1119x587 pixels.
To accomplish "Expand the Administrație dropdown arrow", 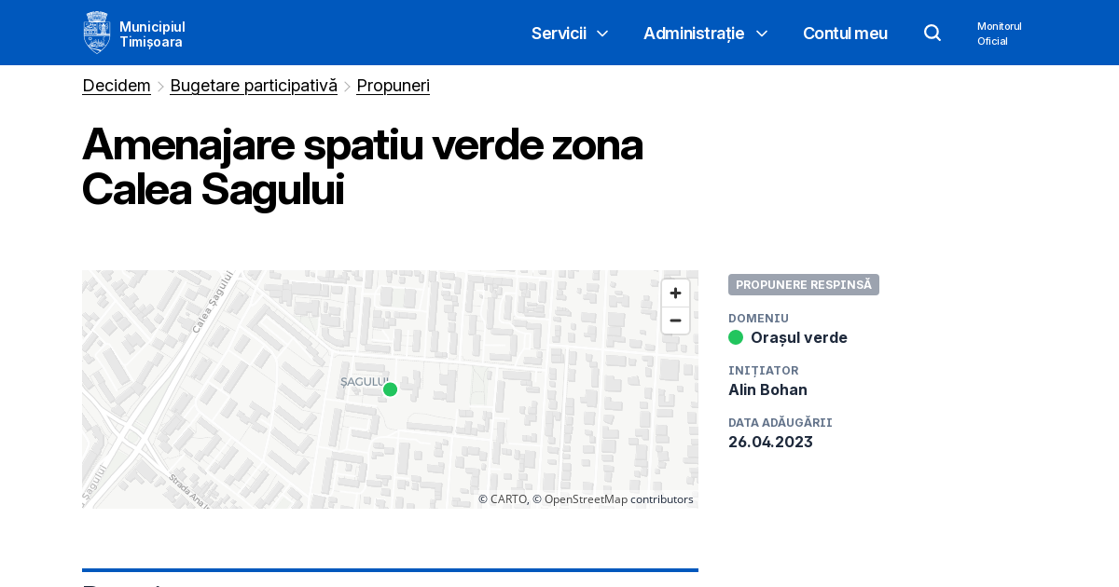I will coord(762,34).
